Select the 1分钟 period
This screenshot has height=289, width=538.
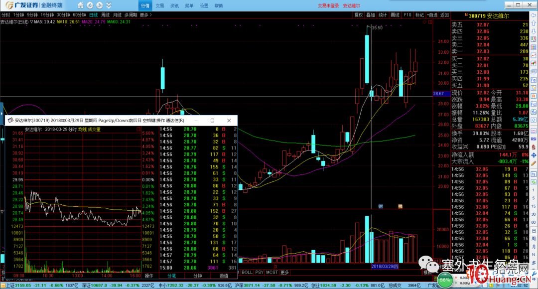pos(18,15)
